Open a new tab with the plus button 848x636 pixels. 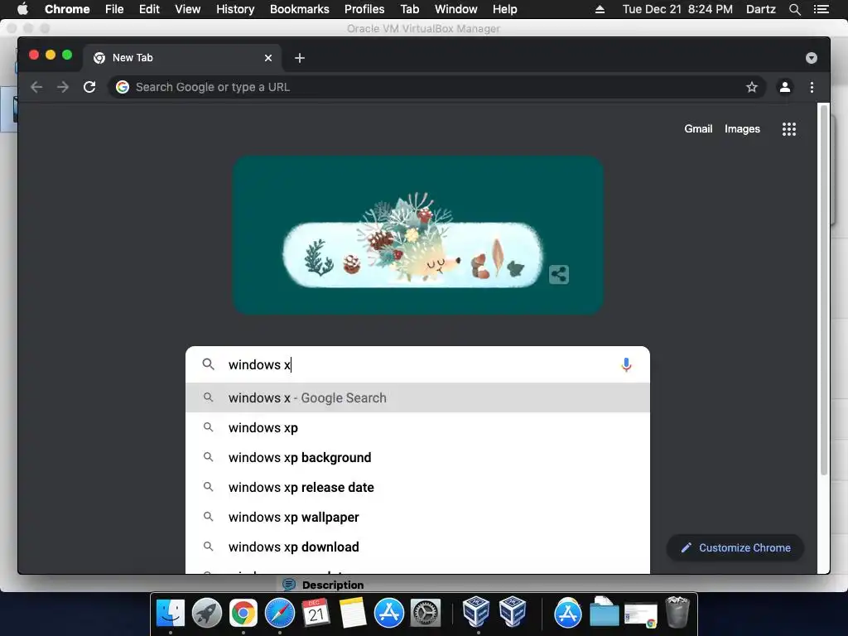pyautogui.click(x=300, y=58)
